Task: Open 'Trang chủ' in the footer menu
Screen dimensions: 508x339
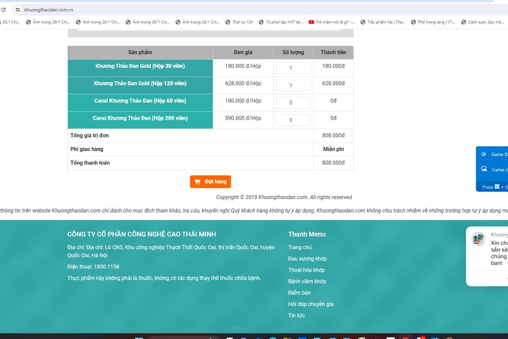Action: click(x=300, y=247)
